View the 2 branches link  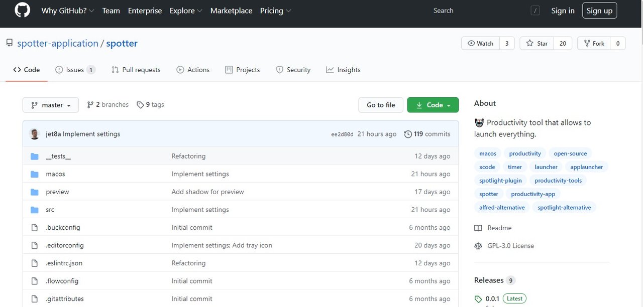pos(108,104)
